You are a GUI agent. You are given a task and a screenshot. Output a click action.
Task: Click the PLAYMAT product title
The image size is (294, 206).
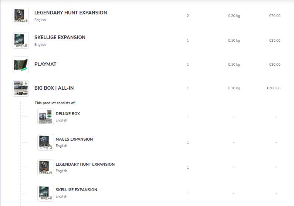click(45, 64)
